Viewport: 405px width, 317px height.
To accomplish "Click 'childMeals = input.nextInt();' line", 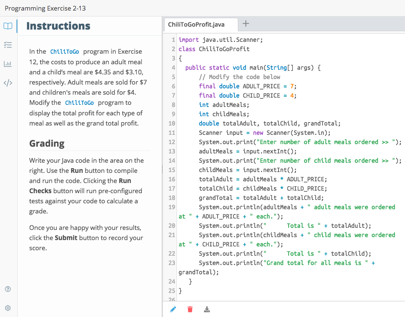I will 248,170.
